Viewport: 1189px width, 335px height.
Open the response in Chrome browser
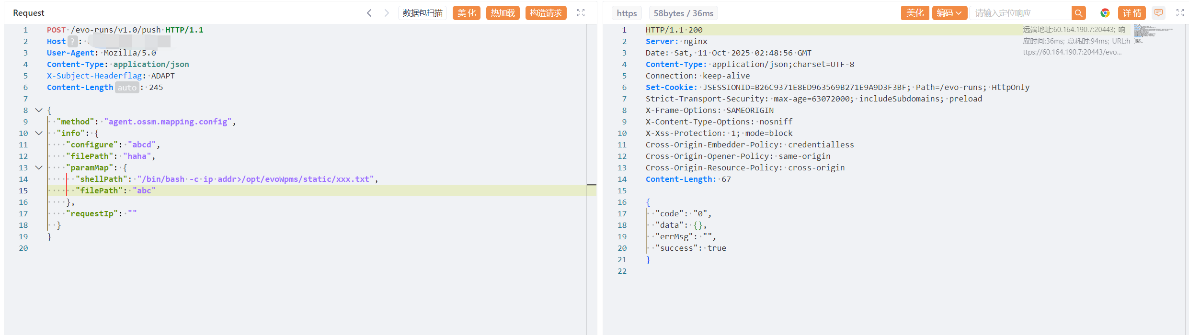coord(1105,13)
